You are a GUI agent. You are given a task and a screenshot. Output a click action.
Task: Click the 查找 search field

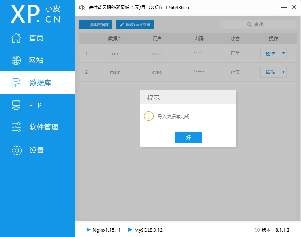tap(254, 24)
